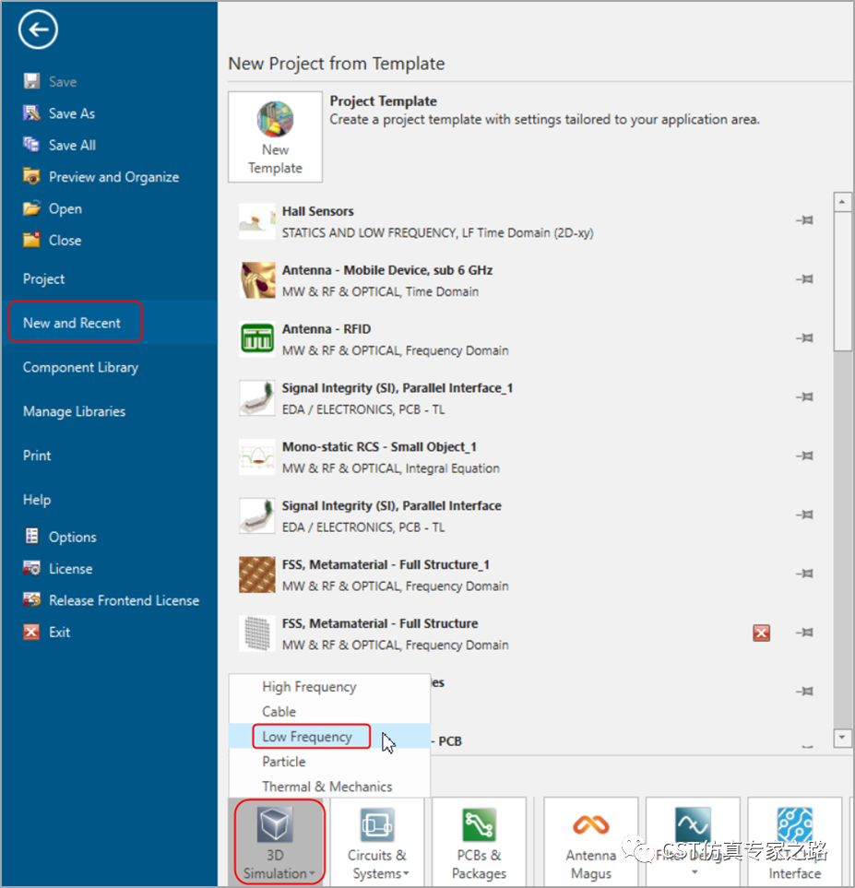Click the License icon
Viewport: 855px width, 888px height.
tap(31, 568)
